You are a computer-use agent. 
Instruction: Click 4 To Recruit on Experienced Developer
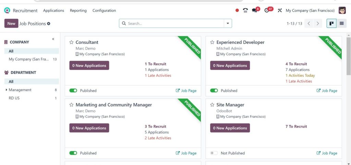coord(296,64)
